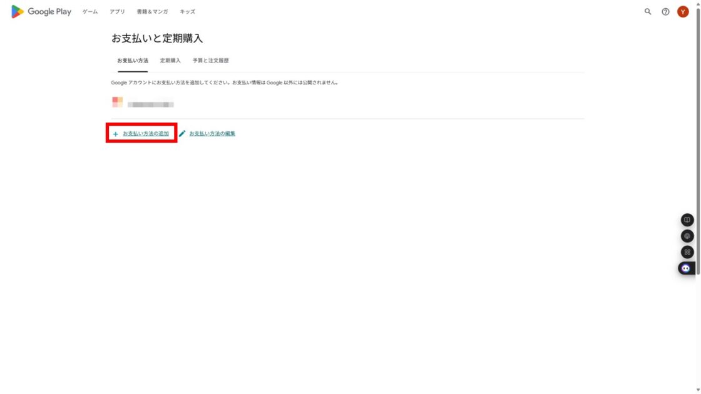Click the circular target icon in side widget
701x394 pixels.
(687, 236)
